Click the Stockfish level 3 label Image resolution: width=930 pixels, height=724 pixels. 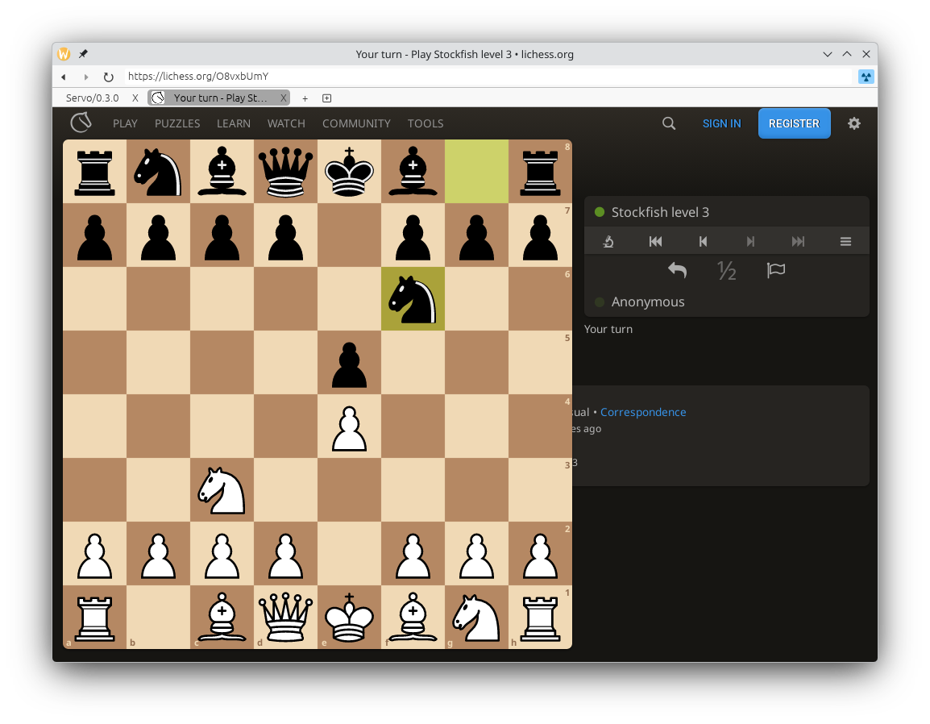click(660, 212)
